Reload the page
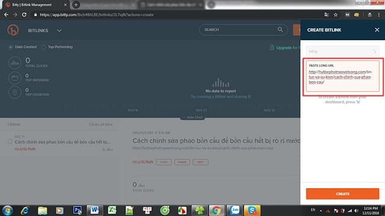Image resolution: width=385 pixels, height=216 pixels. click(x=24, y=15)
